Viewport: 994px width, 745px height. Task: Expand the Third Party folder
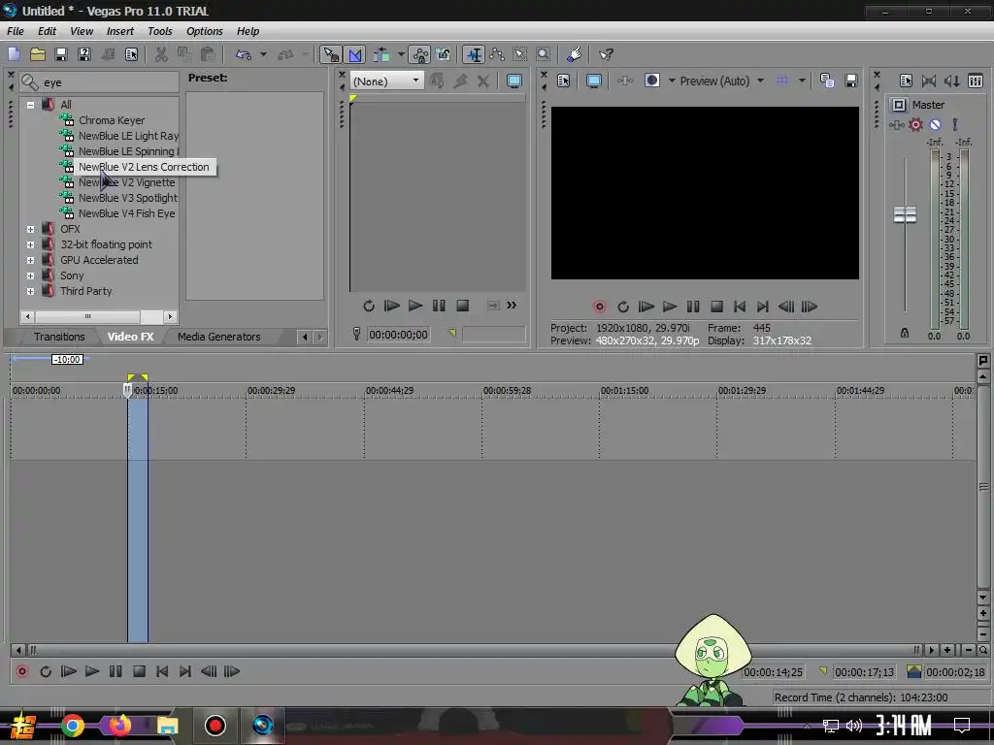30,291
